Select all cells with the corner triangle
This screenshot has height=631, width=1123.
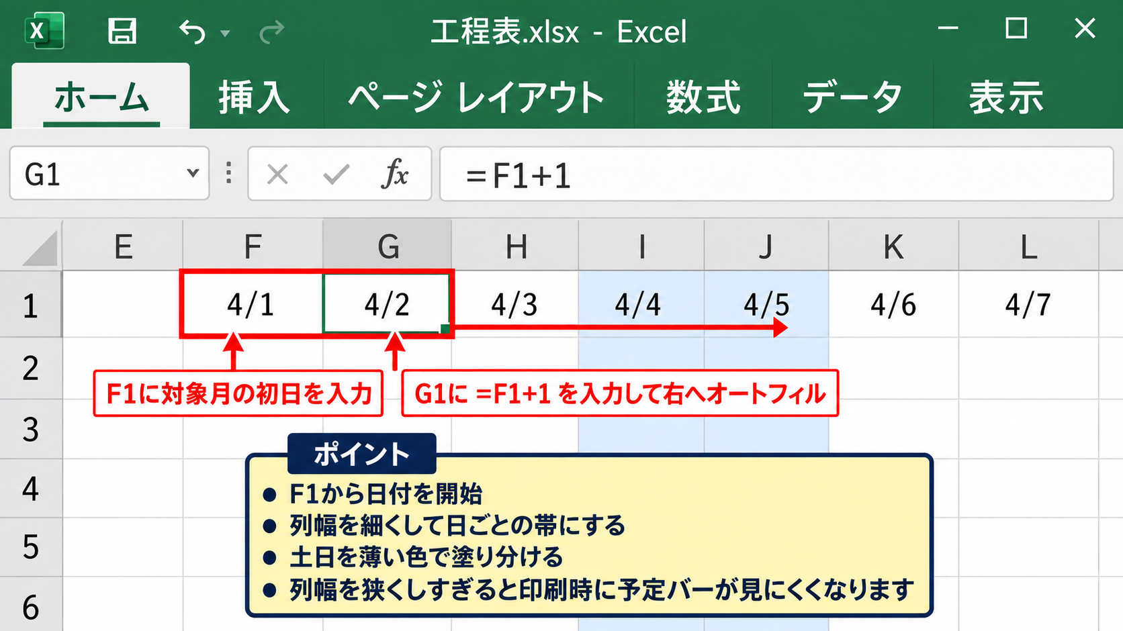[40, 248]
